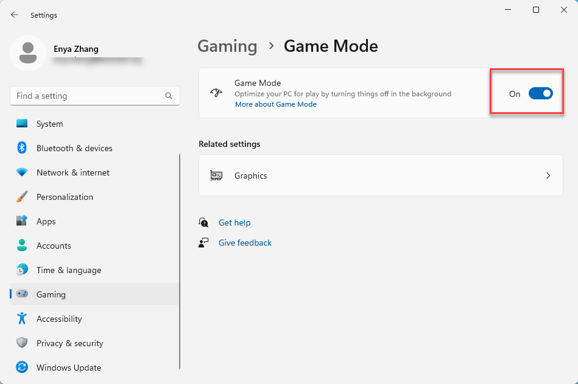Click the Network & internet wifi icon
This screenshot has height=384, width=578.
tap(22, 172)
